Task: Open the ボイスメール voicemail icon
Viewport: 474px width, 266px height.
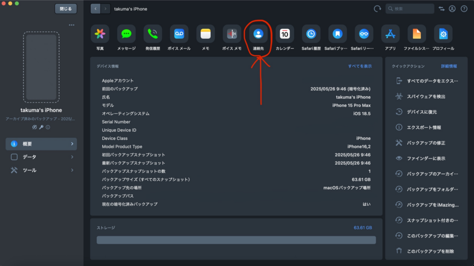Action: pos(179,34)
